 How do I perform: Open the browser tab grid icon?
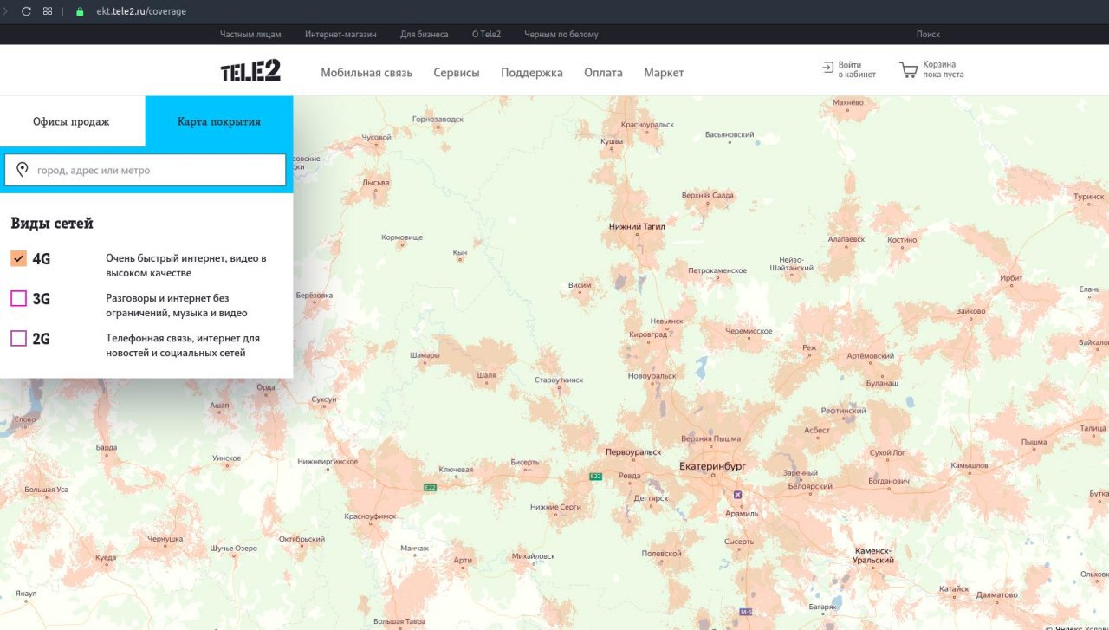[x=47, y=11]
